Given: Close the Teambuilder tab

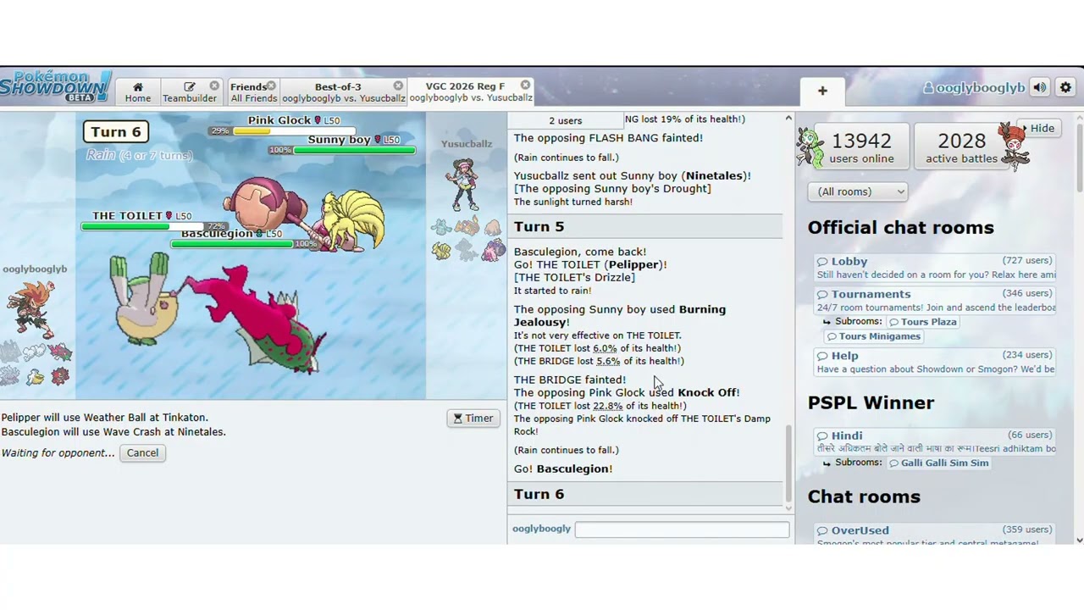Looking at the screenshot, I should (214, 86).
